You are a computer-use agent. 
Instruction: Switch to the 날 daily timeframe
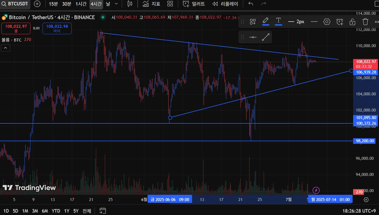click(x=108, y=4)
